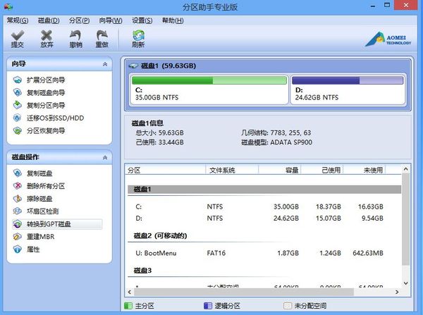Click the 重建MBR icon
This screenshot has height=315, width=423.
[x=17, y=237]
